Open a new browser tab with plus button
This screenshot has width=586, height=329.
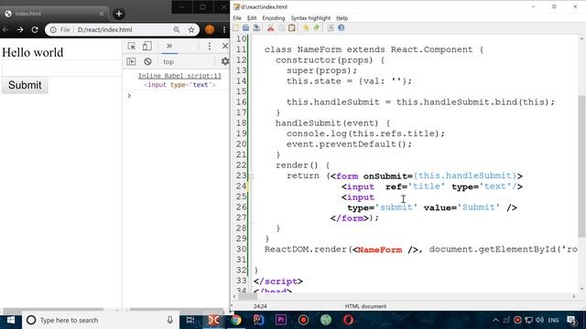(x=119, y=14)
